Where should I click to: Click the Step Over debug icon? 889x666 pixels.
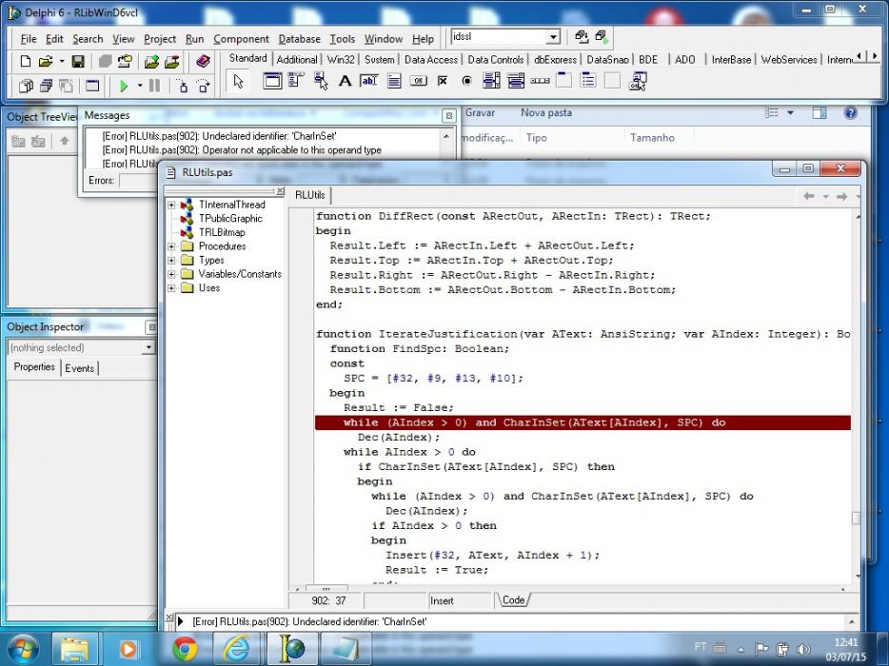tap(203, 86)
